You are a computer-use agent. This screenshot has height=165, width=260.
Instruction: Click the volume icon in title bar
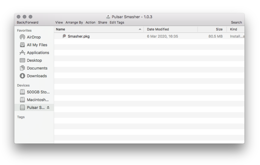click(108, 17)
